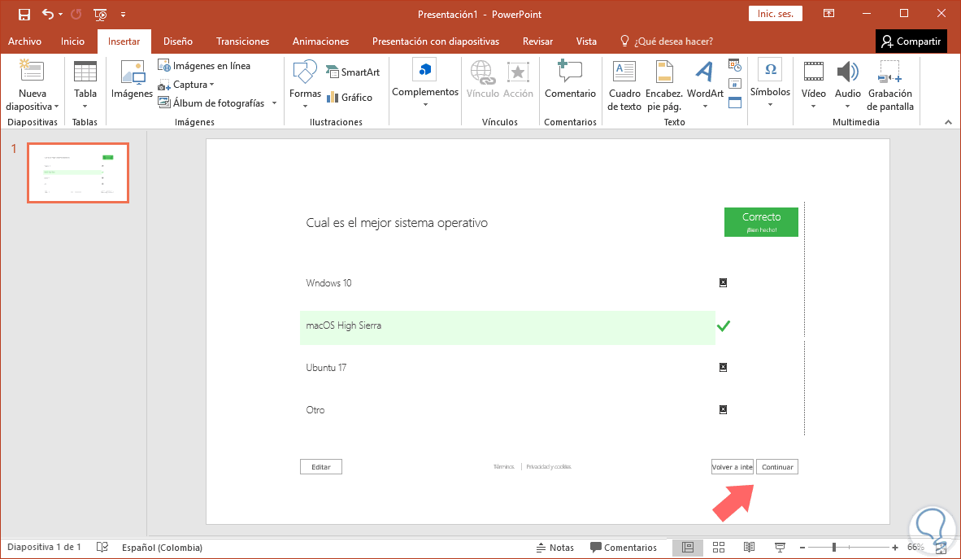Click the Comentario icon in ribbon
Screen dimensions: 961x559
570,72
